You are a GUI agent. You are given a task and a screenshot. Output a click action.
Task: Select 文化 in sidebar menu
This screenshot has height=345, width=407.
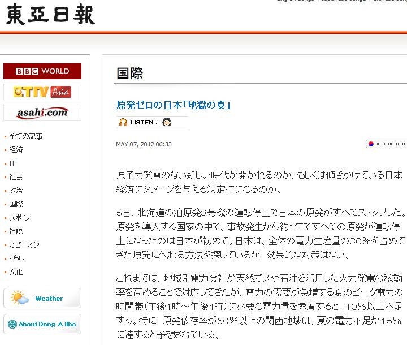16,272
